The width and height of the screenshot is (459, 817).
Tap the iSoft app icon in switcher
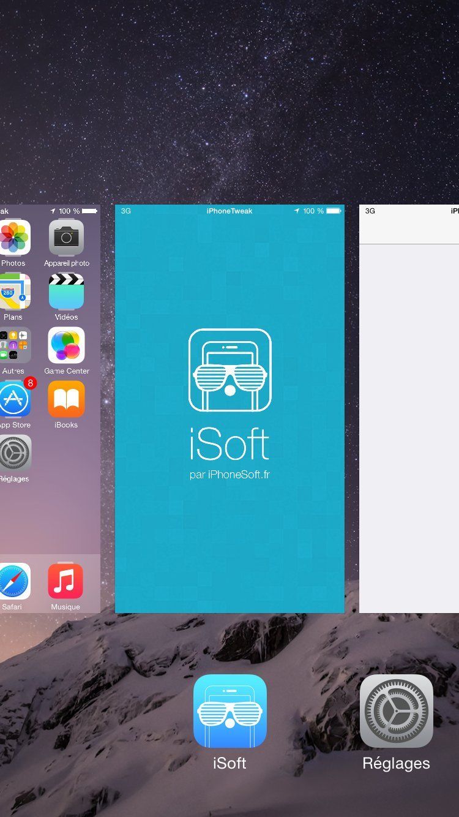pyautogui.click(x=229, y=711)
